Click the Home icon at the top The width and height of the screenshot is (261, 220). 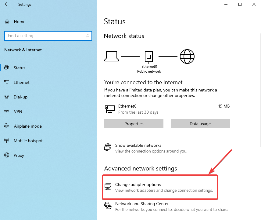(x=7, y=22)
